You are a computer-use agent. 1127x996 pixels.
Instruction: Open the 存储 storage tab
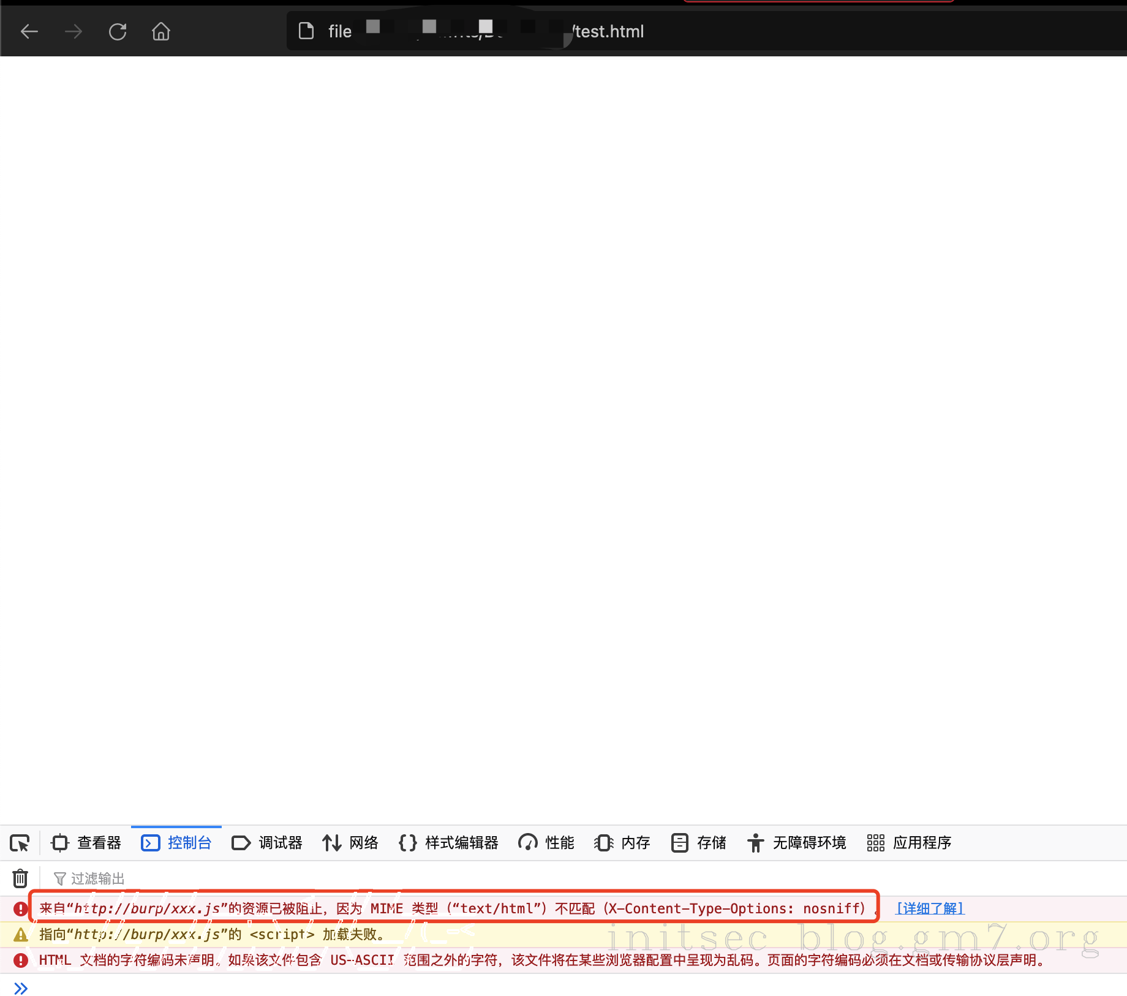pyautogui.click(x=699, y=843)
